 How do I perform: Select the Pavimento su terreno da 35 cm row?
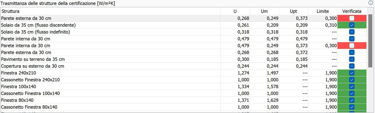[x=183, y=59]
